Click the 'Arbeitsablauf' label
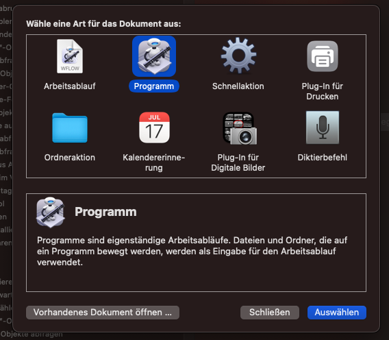The image size is (389, 340). [70, 86]
